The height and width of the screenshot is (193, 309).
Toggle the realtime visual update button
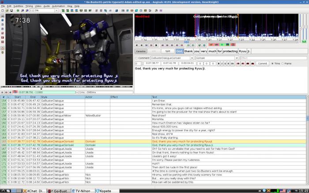pyautogui.click(x=3, y=48)
